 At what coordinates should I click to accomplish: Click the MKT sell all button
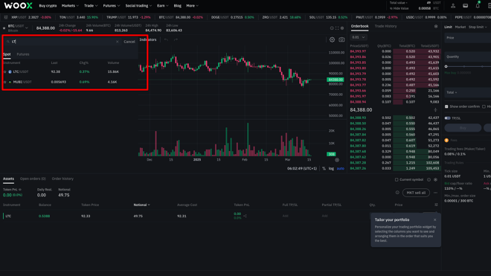pos(416,193)
